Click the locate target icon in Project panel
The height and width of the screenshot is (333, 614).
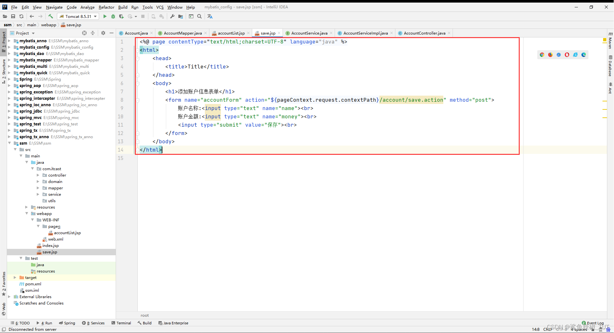tap(84, 33)
